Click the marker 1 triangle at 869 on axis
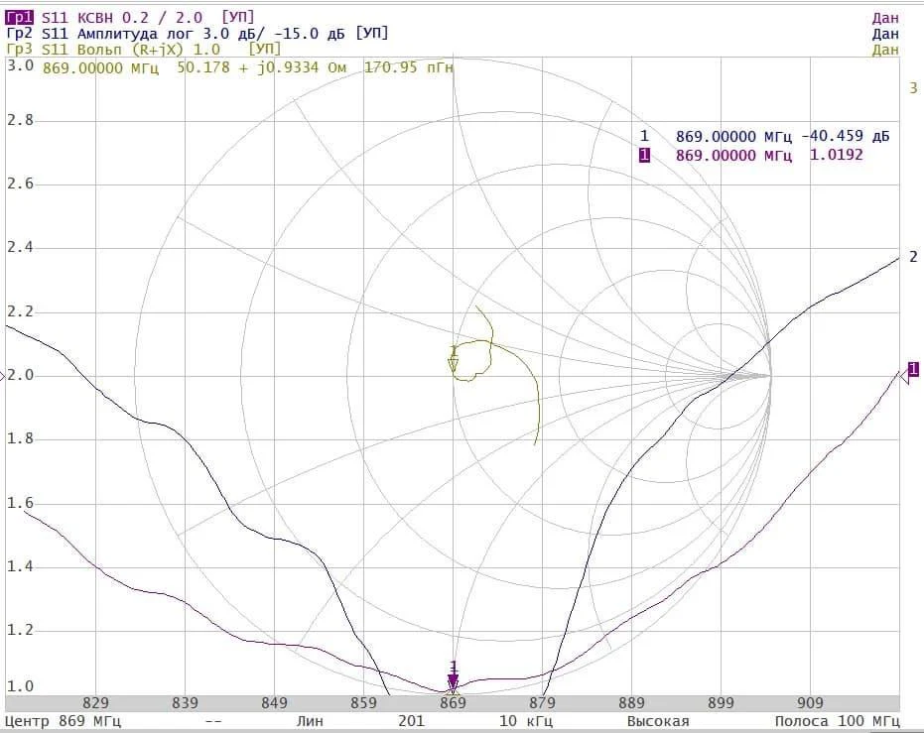 (x=454, y=682)
